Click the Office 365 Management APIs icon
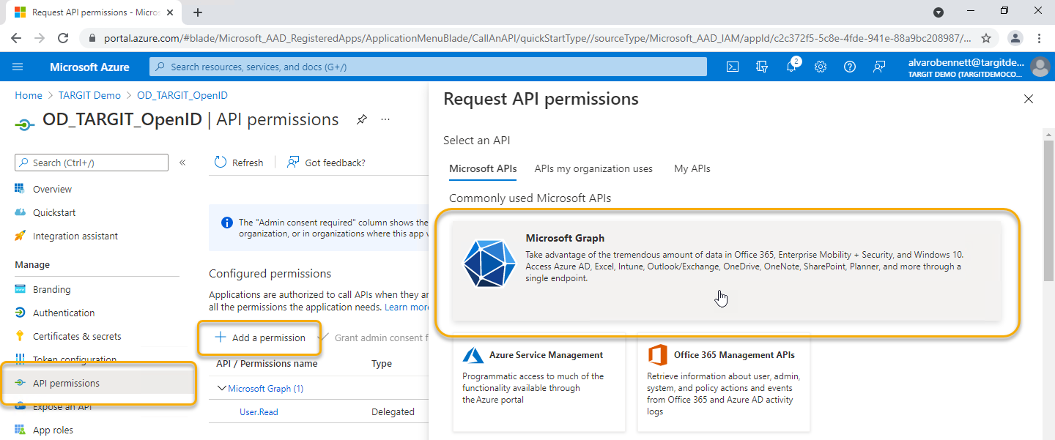The image size is (1055, 440). 657,355
